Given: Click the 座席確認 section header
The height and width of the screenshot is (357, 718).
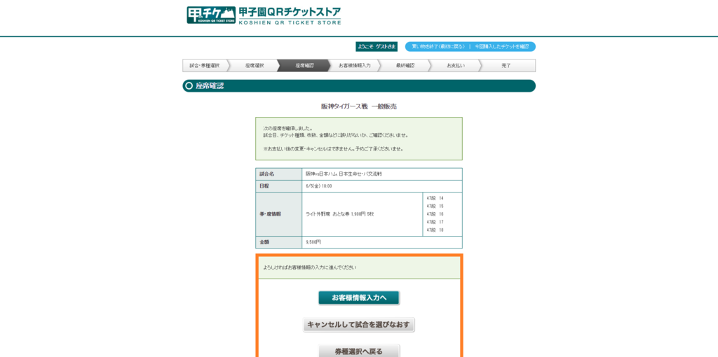Looking at the screenshot, I should [x=359, y=86].
